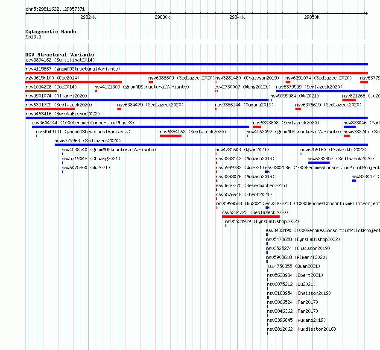Open nsv5463416 (ByrskaBishop2022) variant

click(62, 114)
